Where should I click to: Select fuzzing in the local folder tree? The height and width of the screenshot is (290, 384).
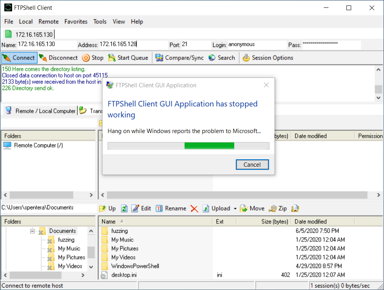66,240
